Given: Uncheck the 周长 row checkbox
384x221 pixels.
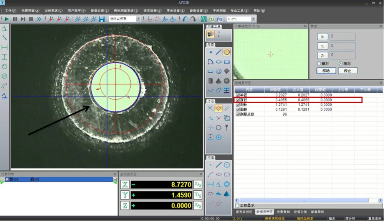Looking at the screenshot, I should tap(238, 105).
